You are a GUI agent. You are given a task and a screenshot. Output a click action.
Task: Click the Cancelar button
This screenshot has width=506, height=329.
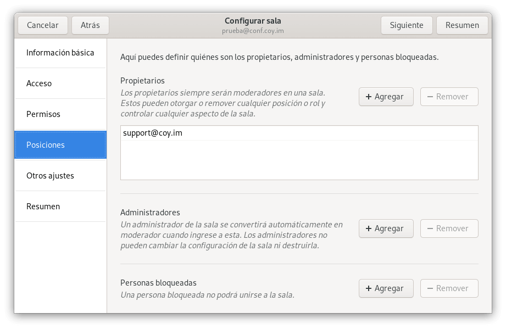point(42,25)
